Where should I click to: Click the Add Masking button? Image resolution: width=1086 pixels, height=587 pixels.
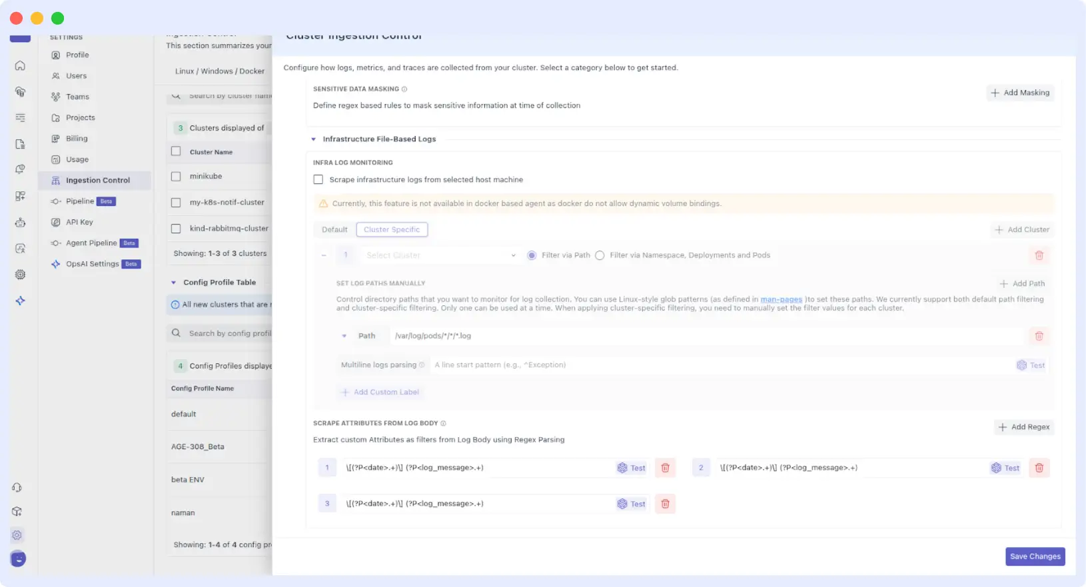pos(1020,93)
